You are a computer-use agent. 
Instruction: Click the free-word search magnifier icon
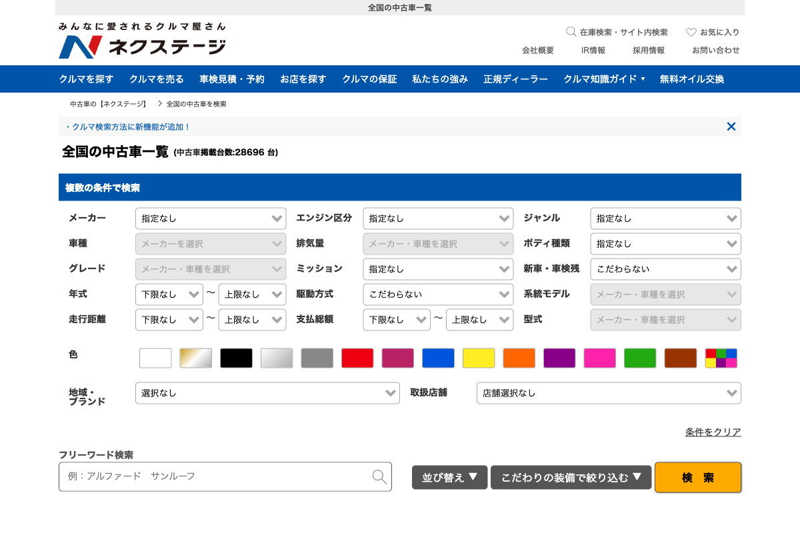click(x=379, y=476)
